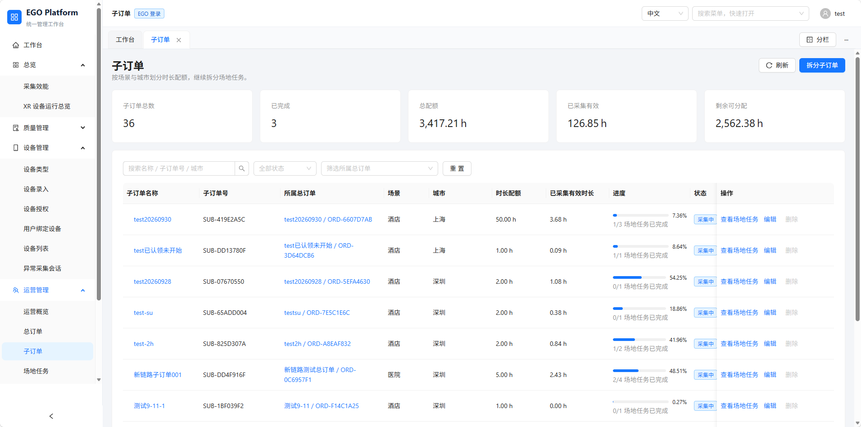
Task: Open the 中文 language dropdown
Action: tap(665, 14)
